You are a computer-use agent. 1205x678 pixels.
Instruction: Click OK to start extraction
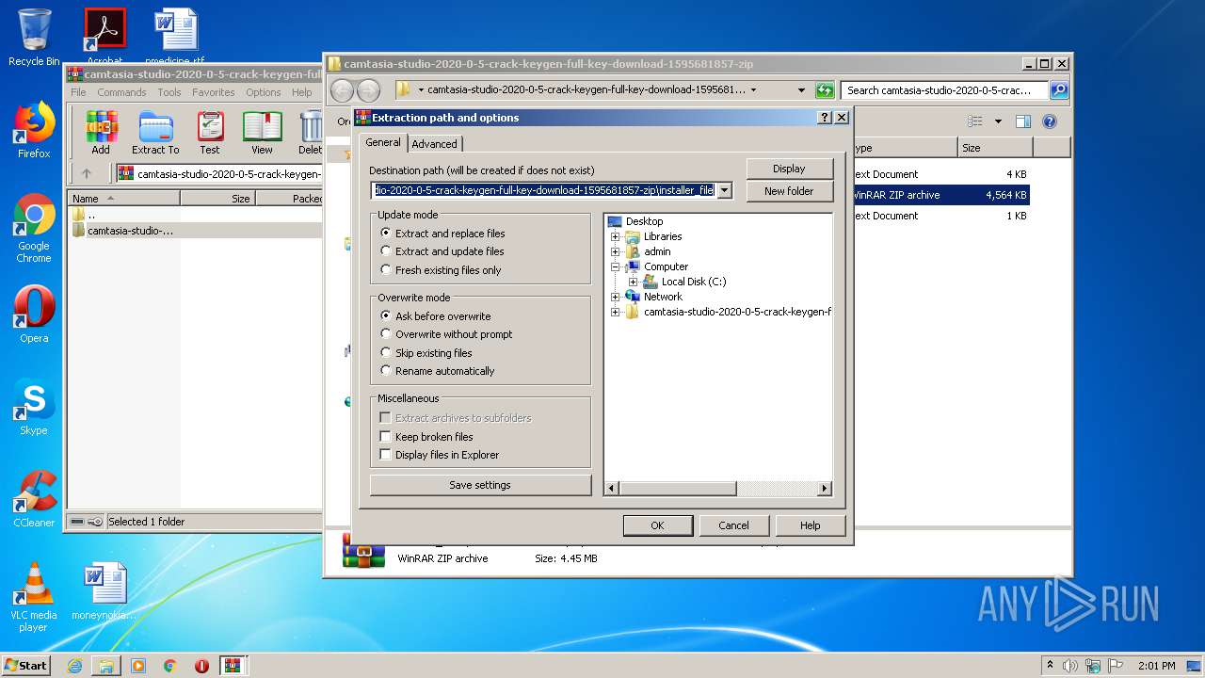(657, 525)
